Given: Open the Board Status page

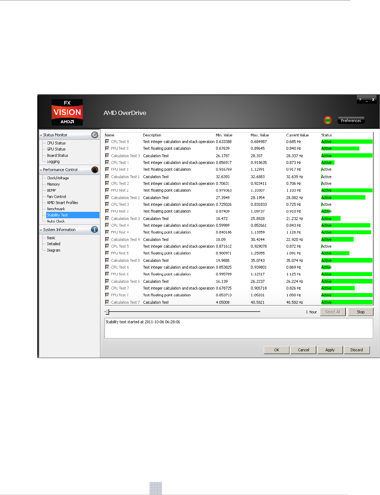Looking at the screenshot, I should pyautogui.click(x=57, y=155).
